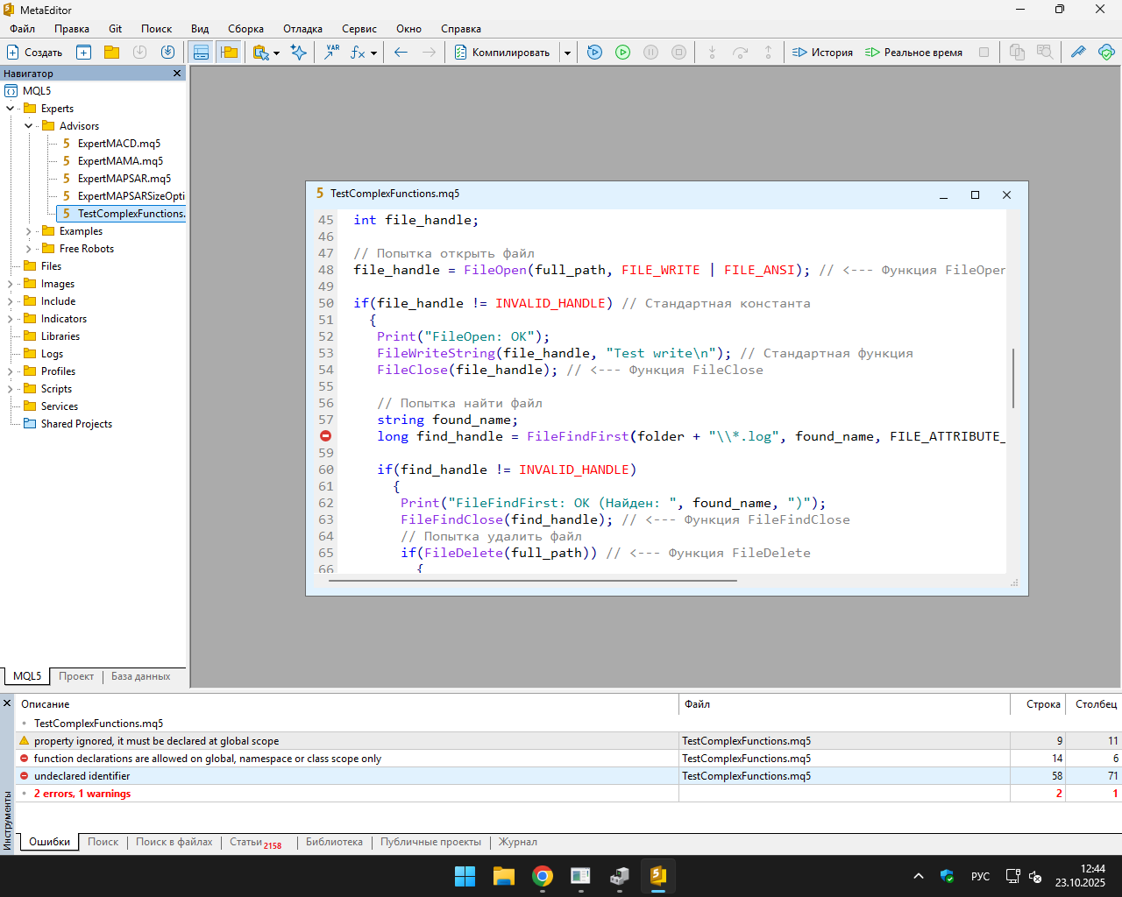1122x897 pixels.
Task: Click the new window icon beside Создать
Action: coord(83,53)
